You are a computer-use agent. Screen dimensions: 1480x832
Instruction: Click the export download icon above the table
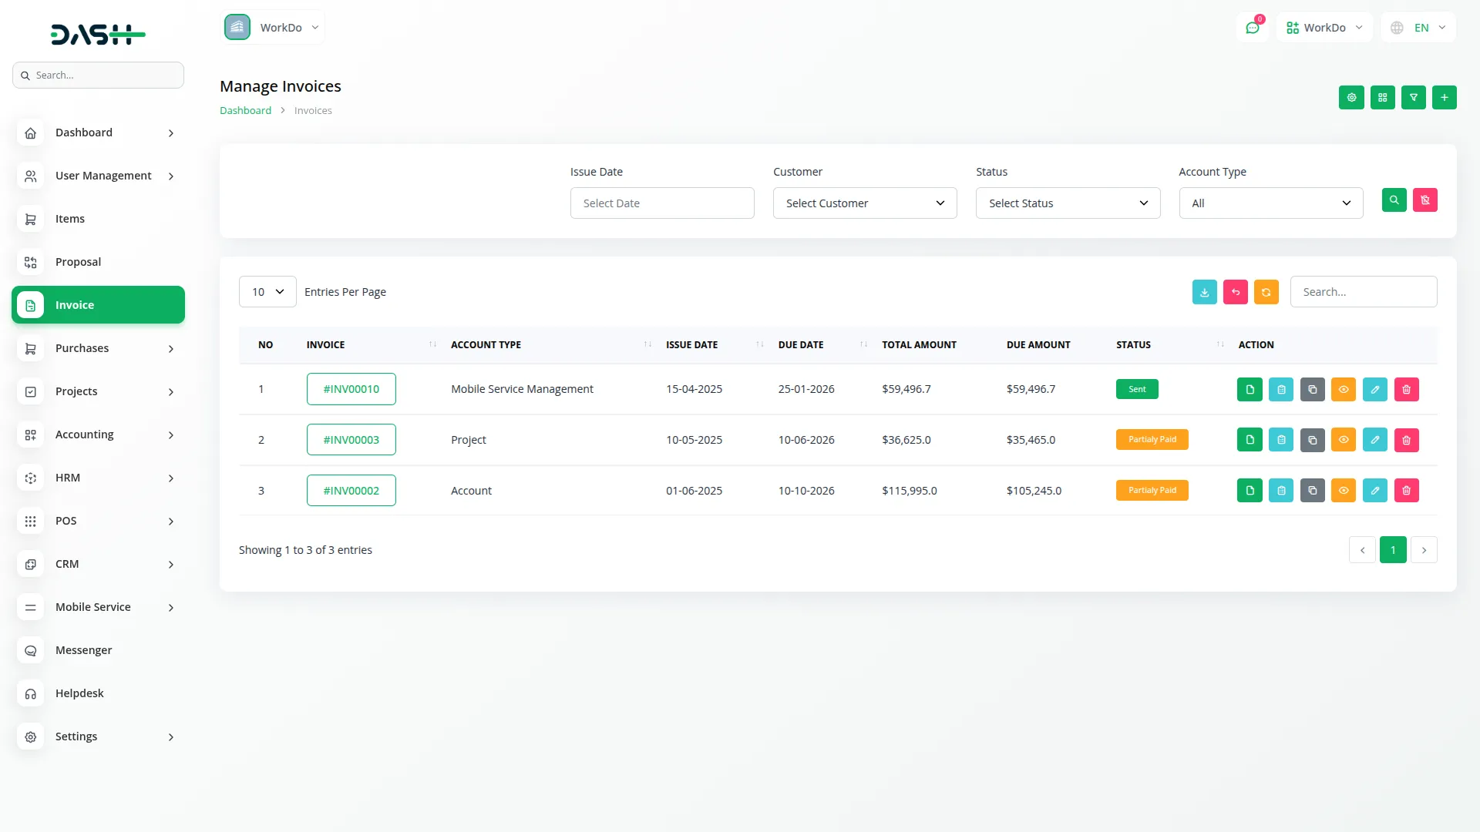tap(1205, 291)
